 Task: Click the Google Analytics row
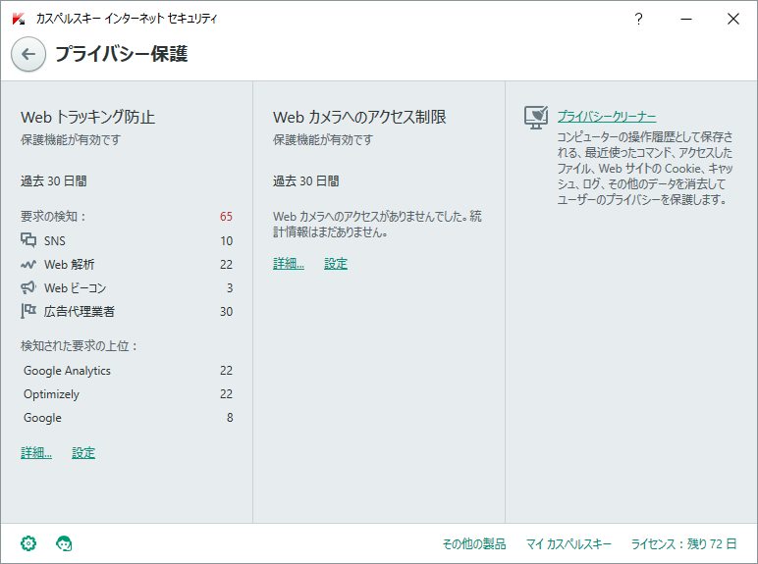pos(128,371)
